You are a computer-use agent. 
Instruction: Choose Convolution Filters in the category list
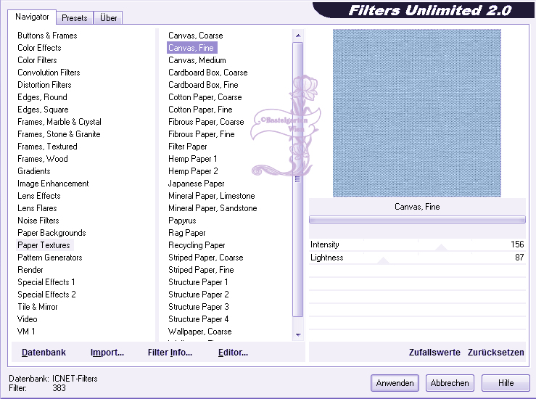pos(49,73)
